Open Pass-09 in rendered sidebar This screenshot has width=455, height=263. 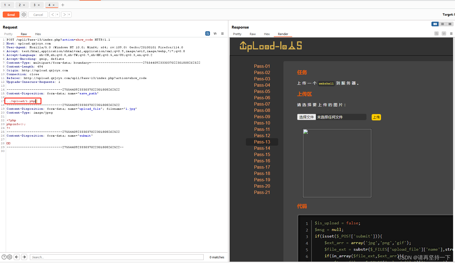pos(262,117)
